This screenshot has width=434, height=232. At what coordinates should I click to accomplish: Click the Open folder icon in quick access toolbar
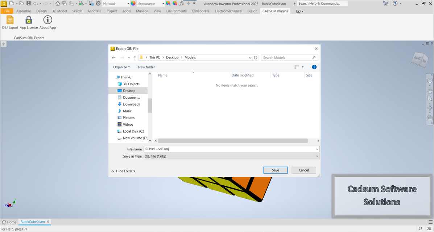tap(22, 4)
